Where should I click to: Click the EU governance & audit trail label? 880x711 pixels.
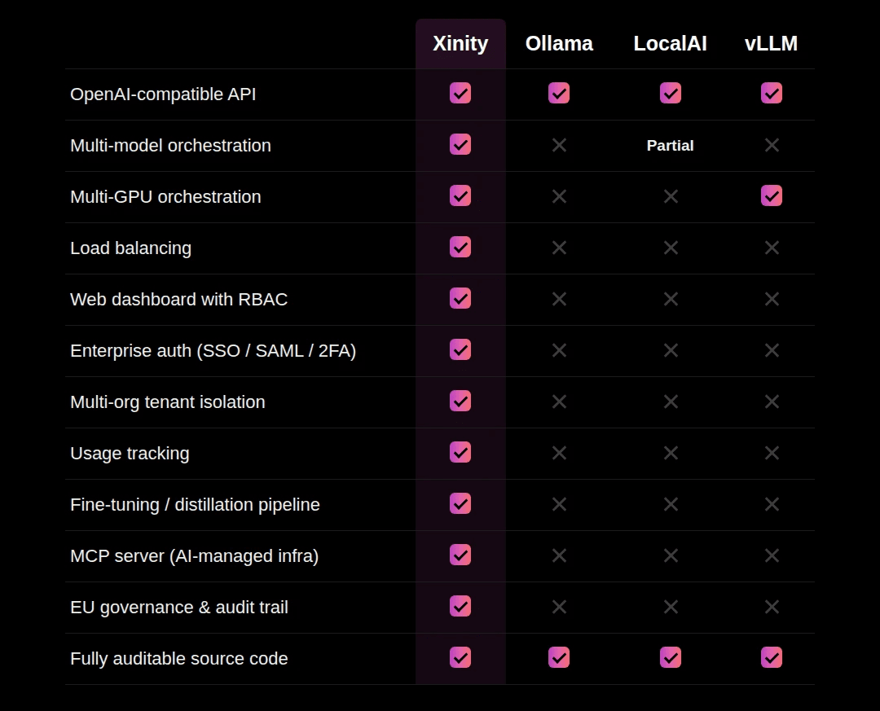point(179,608)
